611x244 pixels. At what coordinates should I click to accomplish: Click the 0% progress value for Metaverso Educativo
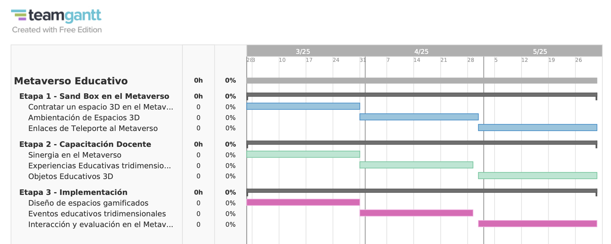click(230, 81)
